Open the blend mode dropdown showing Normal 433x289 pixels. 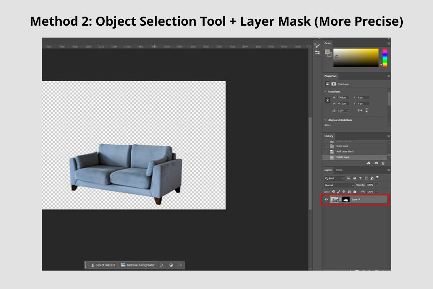336,185
